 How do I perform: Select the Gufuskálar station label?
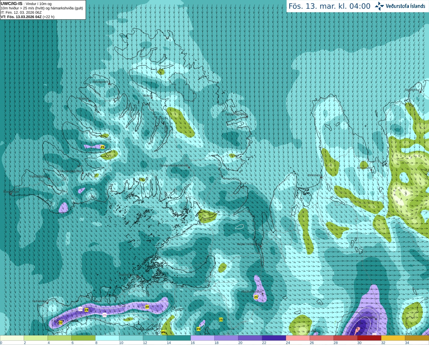[39, 301]
